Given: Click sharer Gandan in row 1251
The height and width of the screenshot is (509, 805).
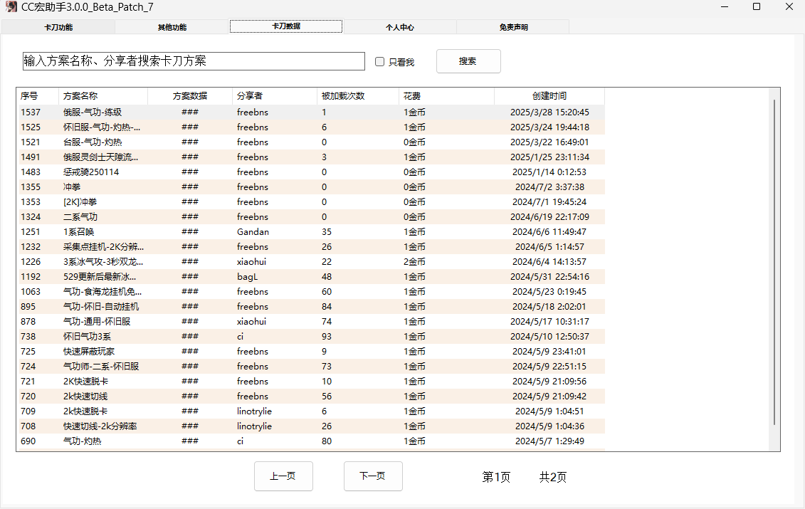Looking at the screenshot, I should [x=253, y=231].
